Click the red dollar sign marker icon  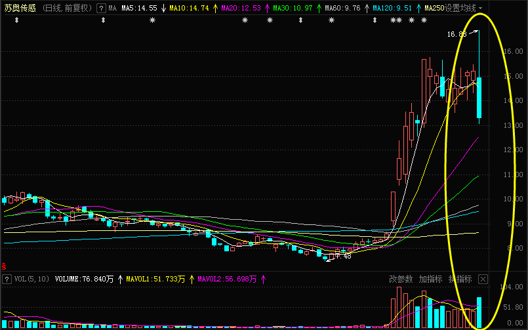4,267
